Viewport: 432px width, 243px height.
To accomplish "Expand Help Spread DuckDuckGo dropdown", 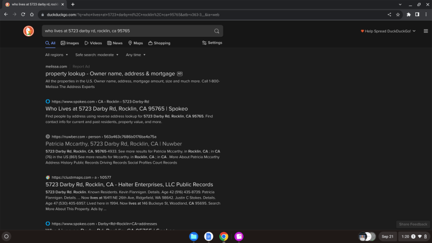I will pos(388,31).
